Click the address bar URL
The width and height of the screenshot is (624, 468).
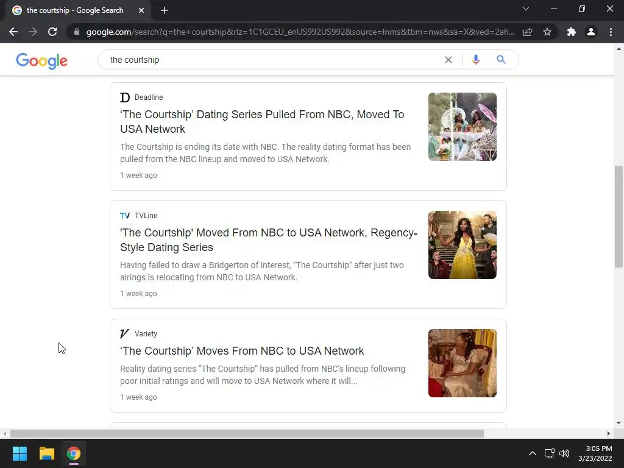[x=300, y=32]
